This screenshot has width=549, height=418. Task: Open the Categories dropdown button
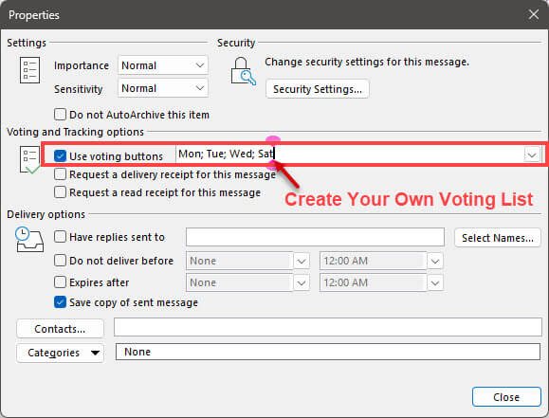60,353
